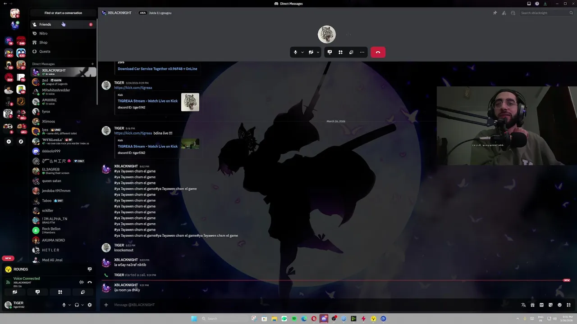This screenshot has width=577, height=324.
Task: Open pinned messages in the header
Action: coord(495,13)
